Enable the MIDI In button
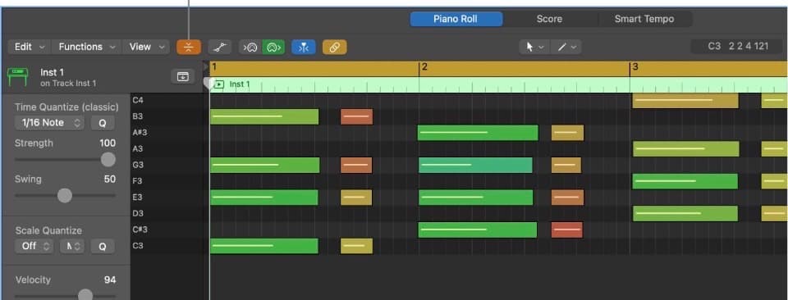The height and width of the screenshot is (300, 788). click(250, 48)
